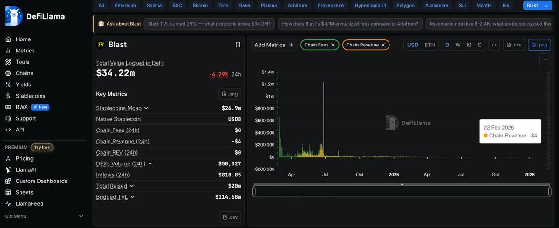Open the Blast chain dropdown
This screenshot has width=559, height=228.
[x=537, y=6]
